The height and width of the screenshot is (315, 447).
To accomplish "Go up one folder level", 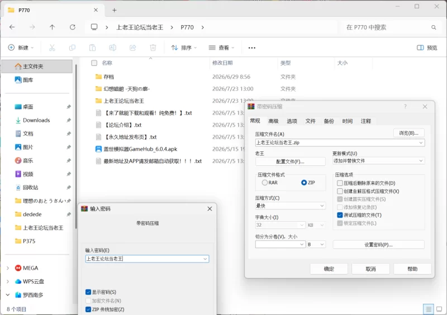I will [52, 27].
